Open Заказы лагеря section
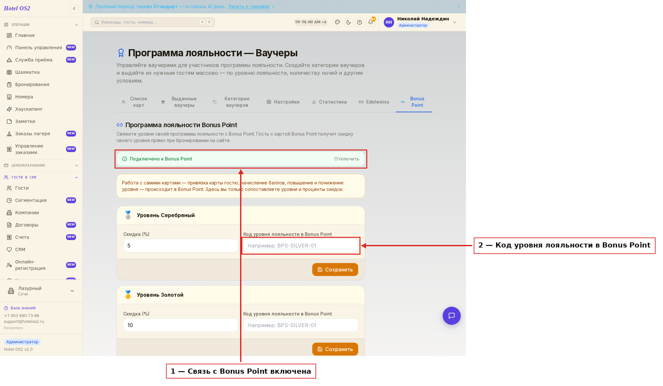 tap(41, 134)
